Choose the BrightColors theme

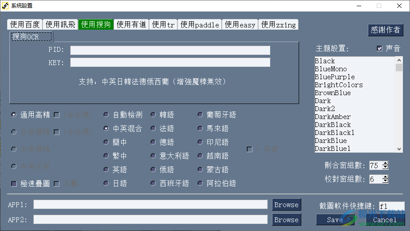355,85
